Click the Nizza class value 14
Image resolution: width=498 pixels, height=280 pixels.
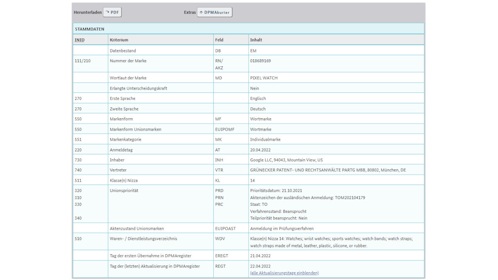click(x=252, y=180)
